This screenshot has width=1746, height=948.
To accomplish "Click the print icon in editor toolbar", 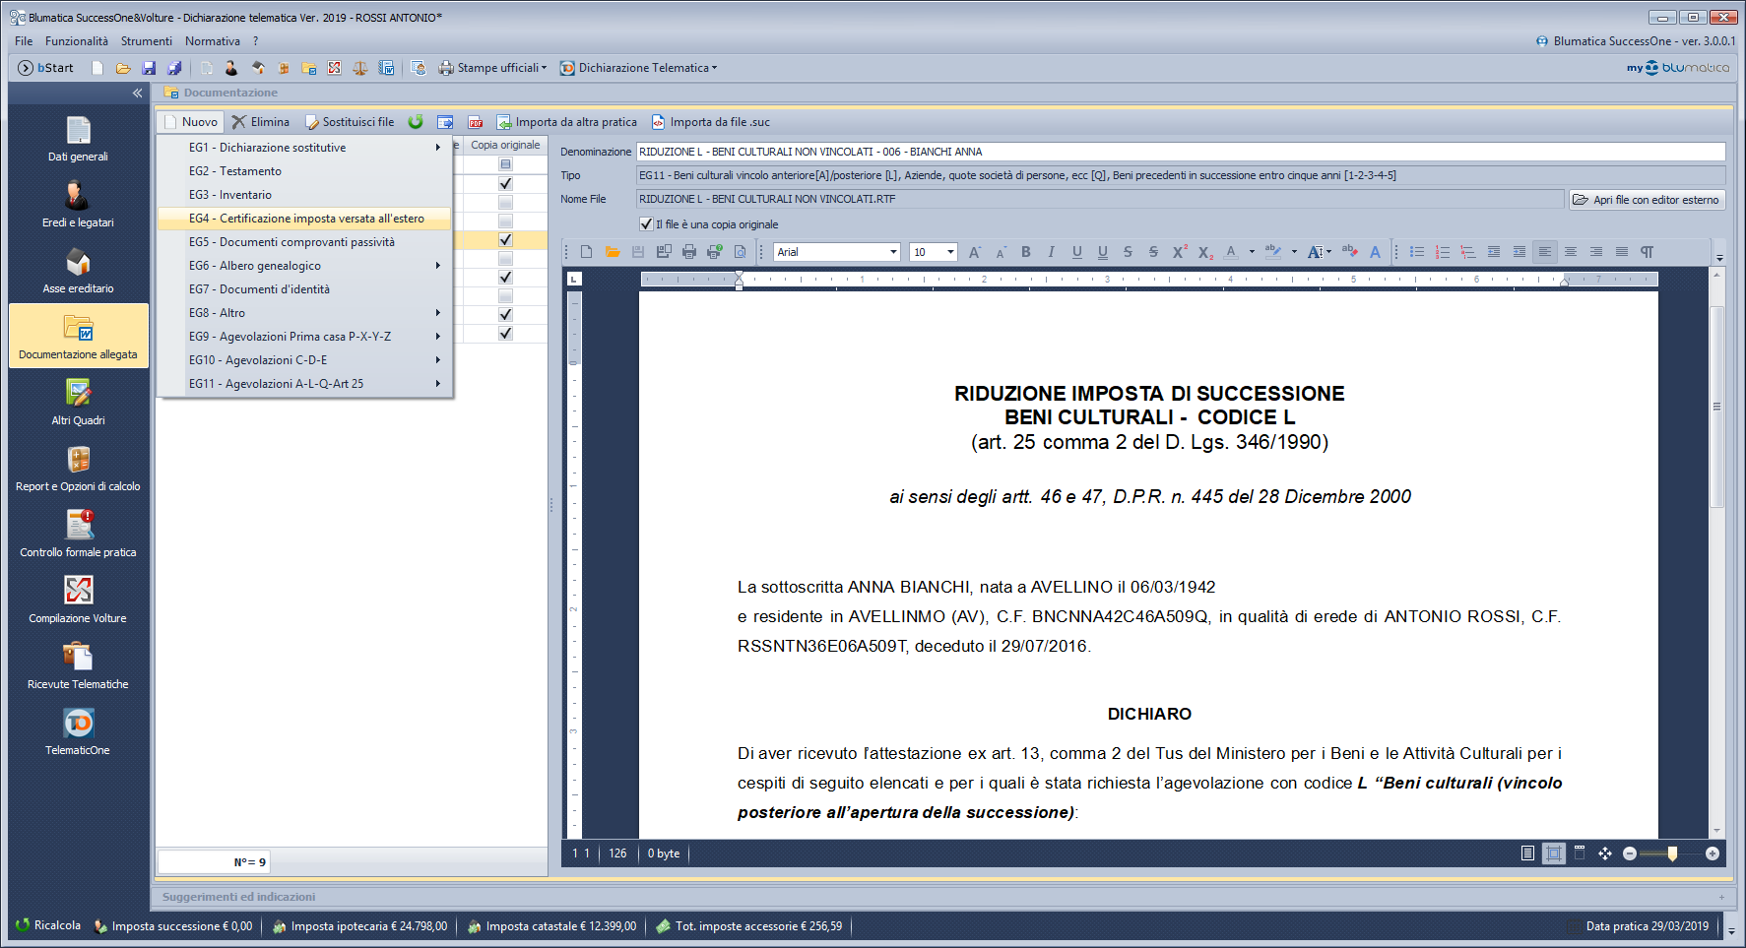I will (688, 252).
